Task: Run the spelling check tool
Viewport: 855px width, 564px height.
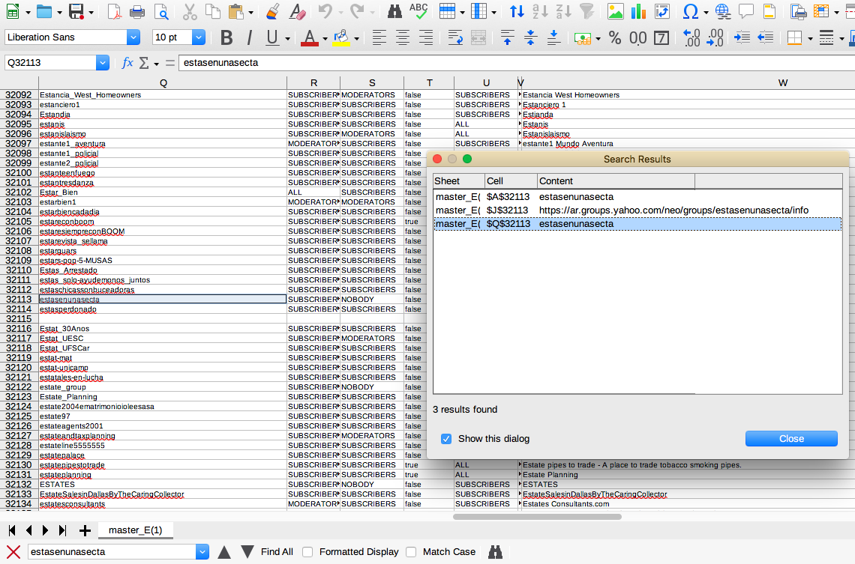Action: coord(418,11)
